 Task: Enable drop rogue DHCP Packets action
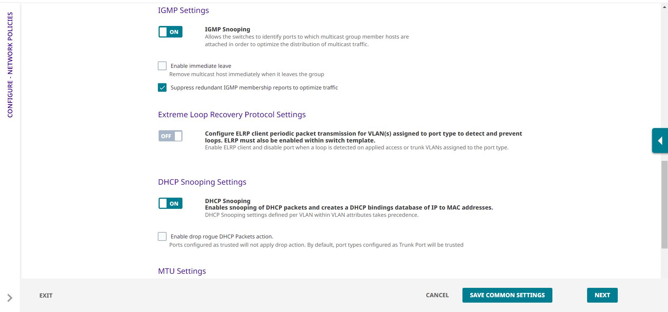(162, 236)
